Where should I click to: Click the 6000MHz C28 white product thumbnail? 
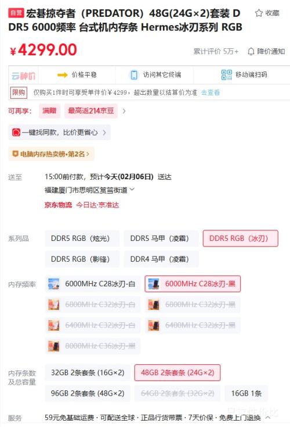point(53,284)
